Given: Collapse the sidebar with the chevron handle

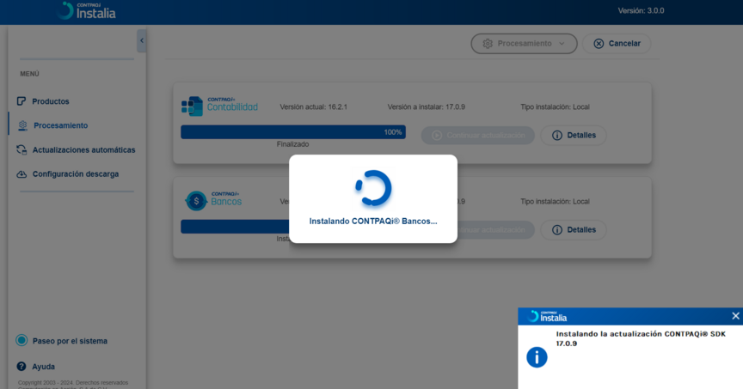Looking at the screenshot, I should click(141, 40).
